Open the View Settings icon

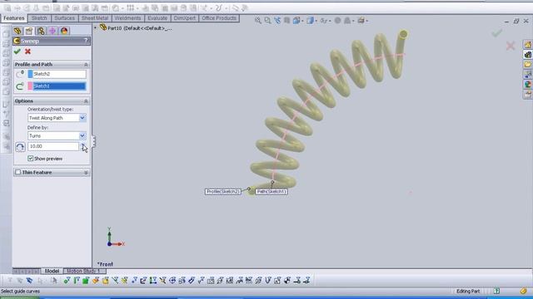click(361, 21)
